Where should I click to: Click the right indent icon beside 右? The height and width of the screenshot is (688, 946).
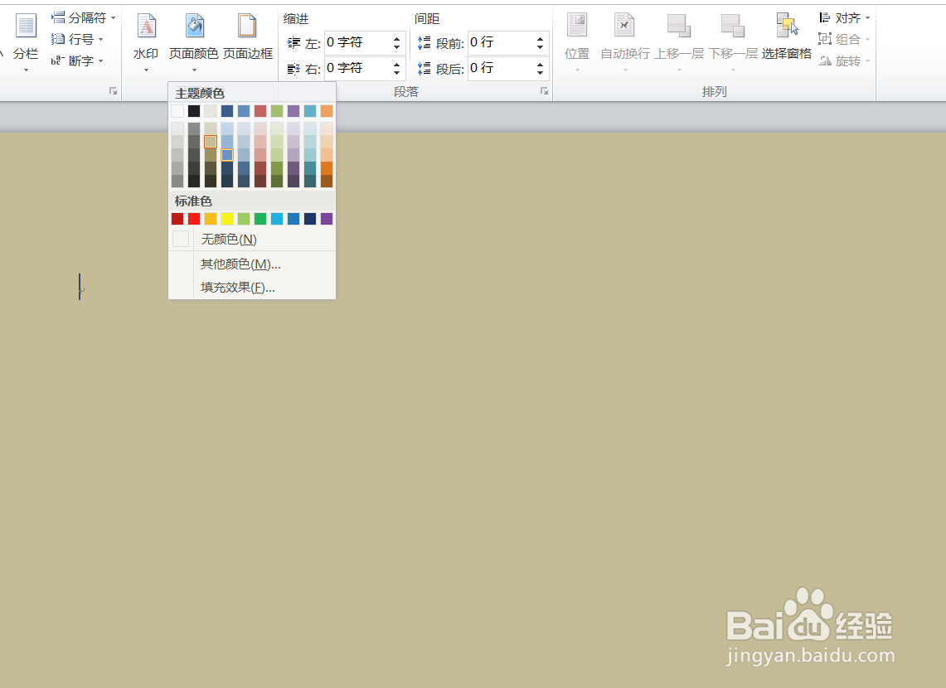(x=294, y=69)
